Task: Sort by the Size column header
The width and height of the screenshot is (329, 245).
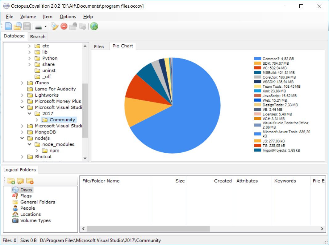Action: point(169,181)
